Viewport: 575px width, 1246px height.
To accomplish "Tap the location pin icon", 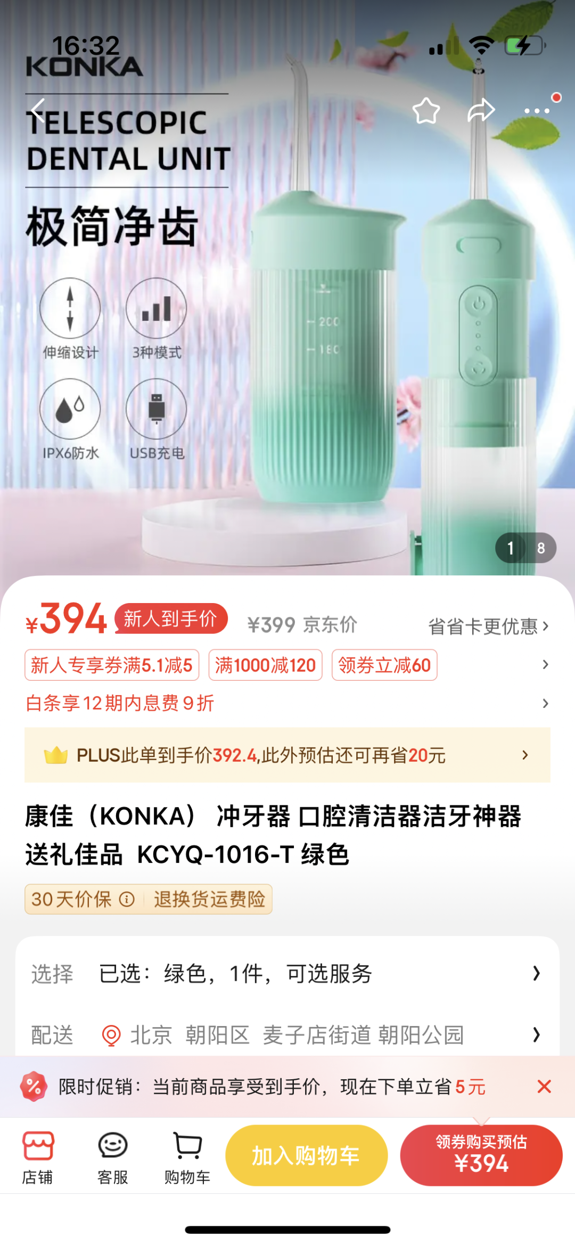I will (111, 1035).
